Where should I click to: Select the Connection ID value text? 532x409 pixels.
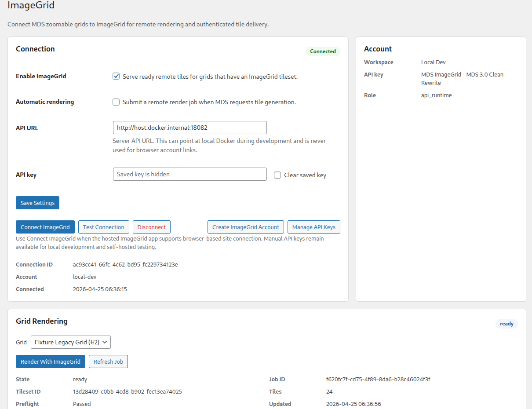[125, 265]
